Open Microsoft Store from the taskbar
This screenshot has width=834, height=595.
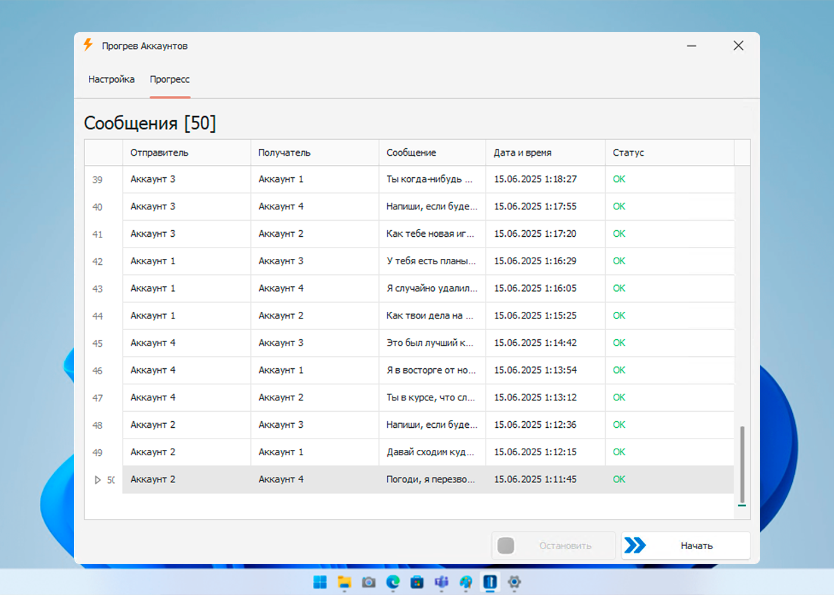pos(417,582)
